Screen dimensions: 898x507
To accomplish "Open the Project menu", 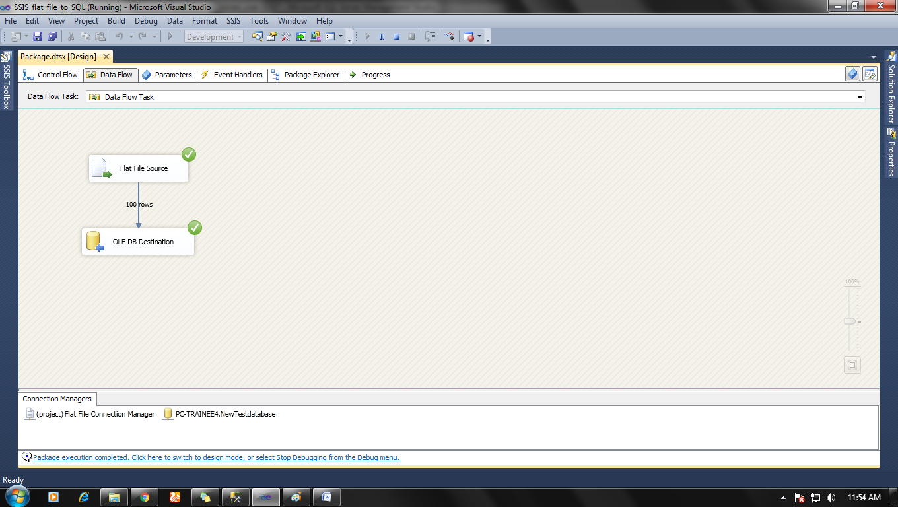I will (86, 21).
